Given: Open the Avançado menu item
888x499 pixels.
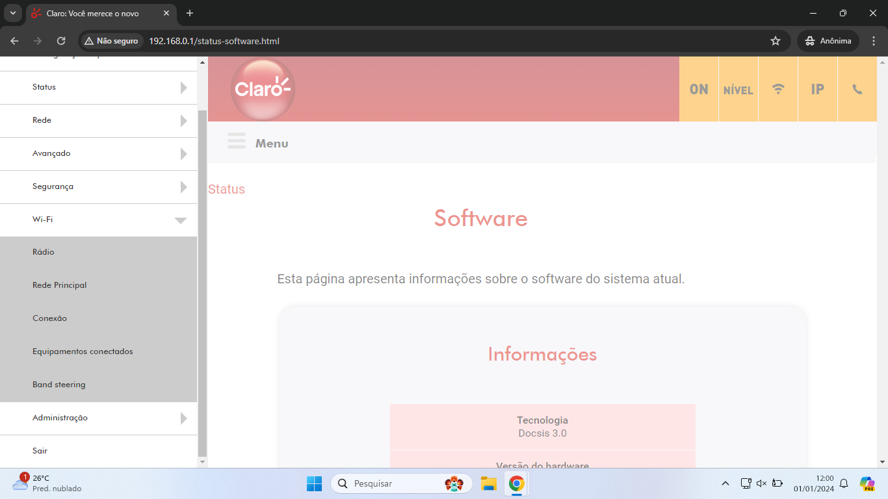Looking at the screenshot, I should pos(98,154).
